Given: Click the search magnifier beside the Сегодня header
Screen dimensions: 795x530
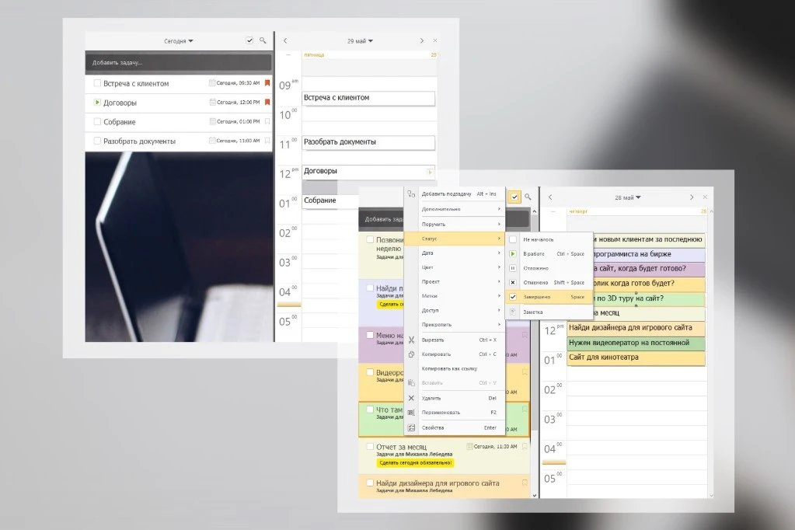Looking at the screenshot, I should (263, 40).
